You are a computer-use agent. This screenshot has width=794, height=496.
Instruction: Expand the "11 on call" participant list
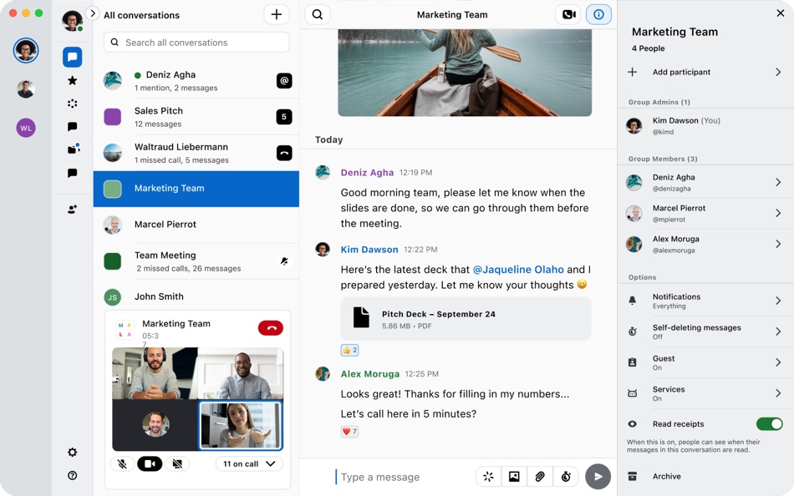(248, 463)
